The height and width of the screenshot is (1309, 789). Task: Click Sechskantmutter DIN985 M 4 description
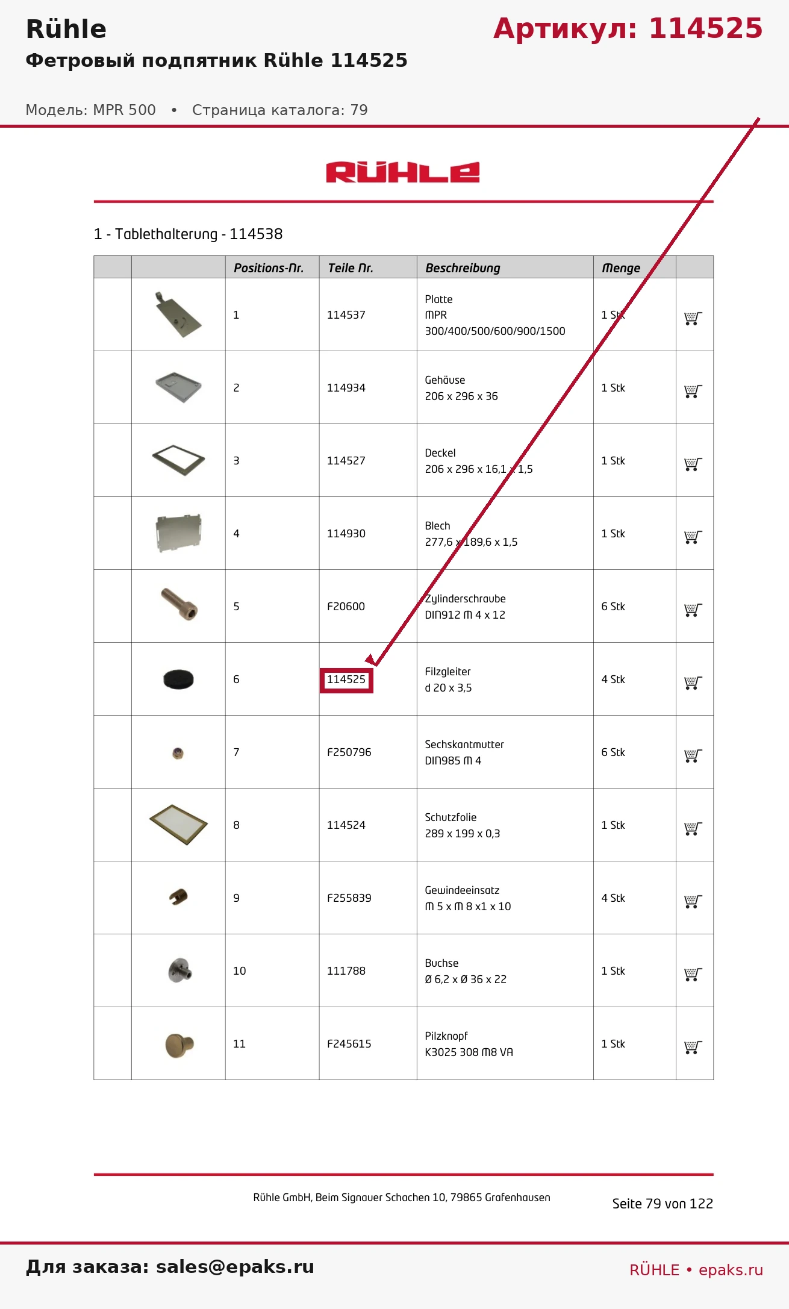[x=464, y=752]
